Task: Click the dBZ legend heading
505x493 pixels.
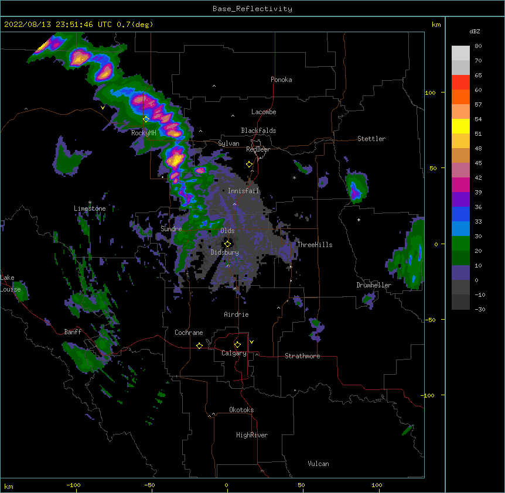Action: [x=475, y=31]
